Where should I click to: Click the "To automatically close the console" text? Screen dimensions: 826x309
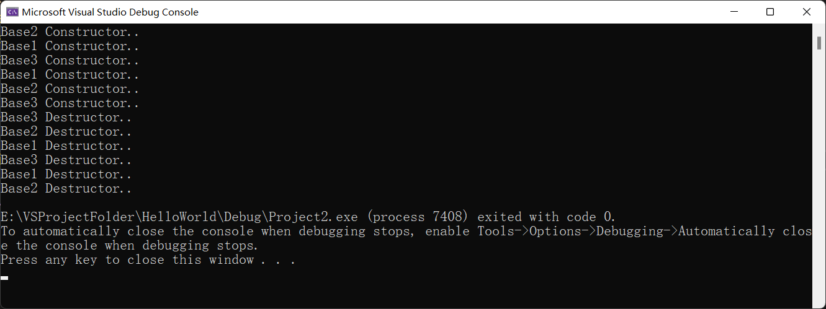pos(127,231)
